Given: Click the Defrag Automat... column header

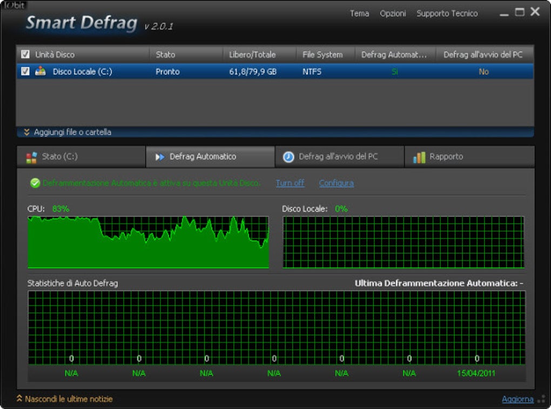Looking at the screenshot, I should (395, 54).
